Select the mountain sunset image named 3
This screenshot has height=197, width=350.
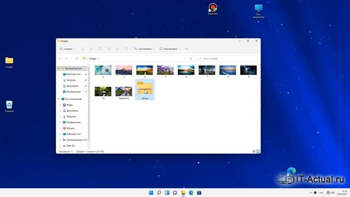point(124,71)
